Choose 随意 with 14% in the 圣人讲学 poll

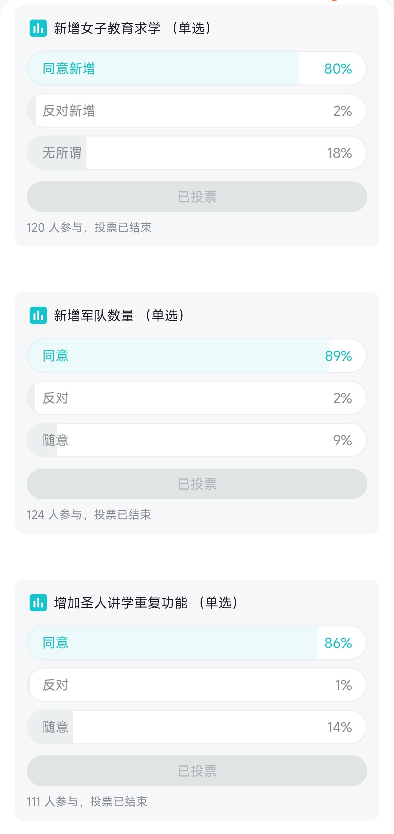[197, 727]
